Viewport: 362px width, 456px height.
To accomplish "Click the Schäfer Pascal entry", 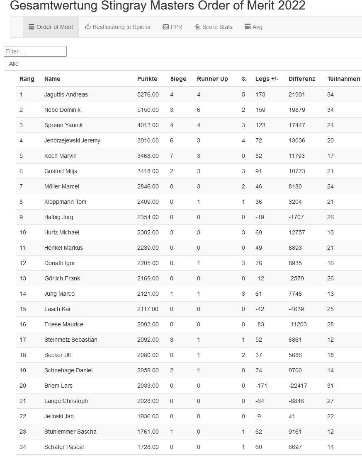I will pyautogui.click(x=64, y=447).
